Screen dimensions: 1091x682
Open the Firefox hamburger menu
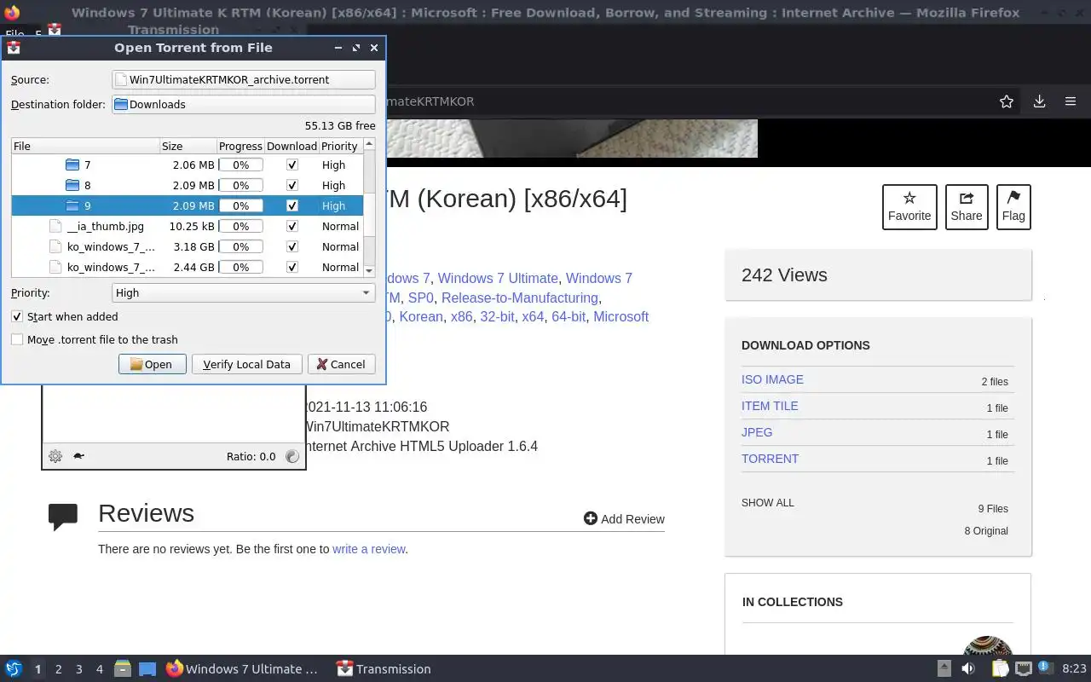click(1071, 101)
